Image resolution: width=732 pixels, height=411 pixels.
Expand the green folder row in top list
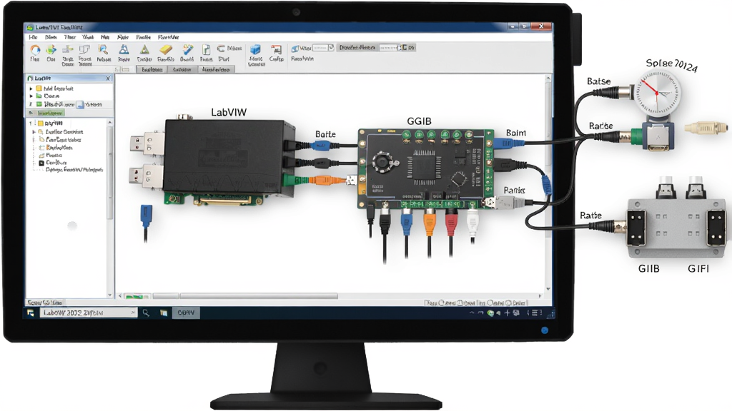31,96
